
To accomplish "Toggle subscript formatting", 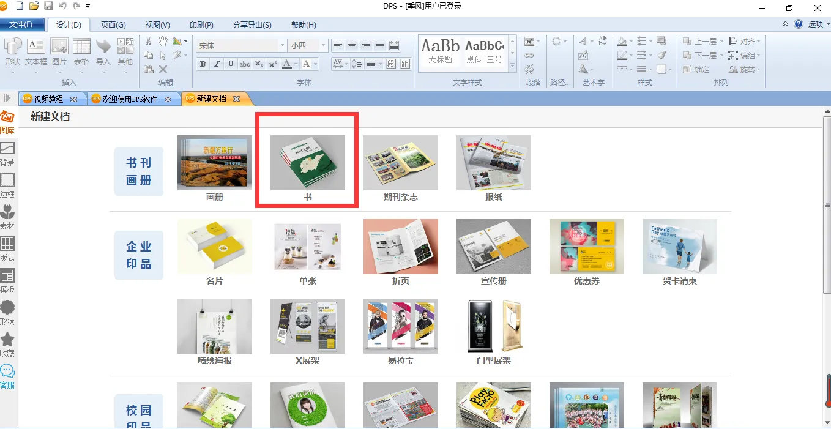I will point(259,64).
